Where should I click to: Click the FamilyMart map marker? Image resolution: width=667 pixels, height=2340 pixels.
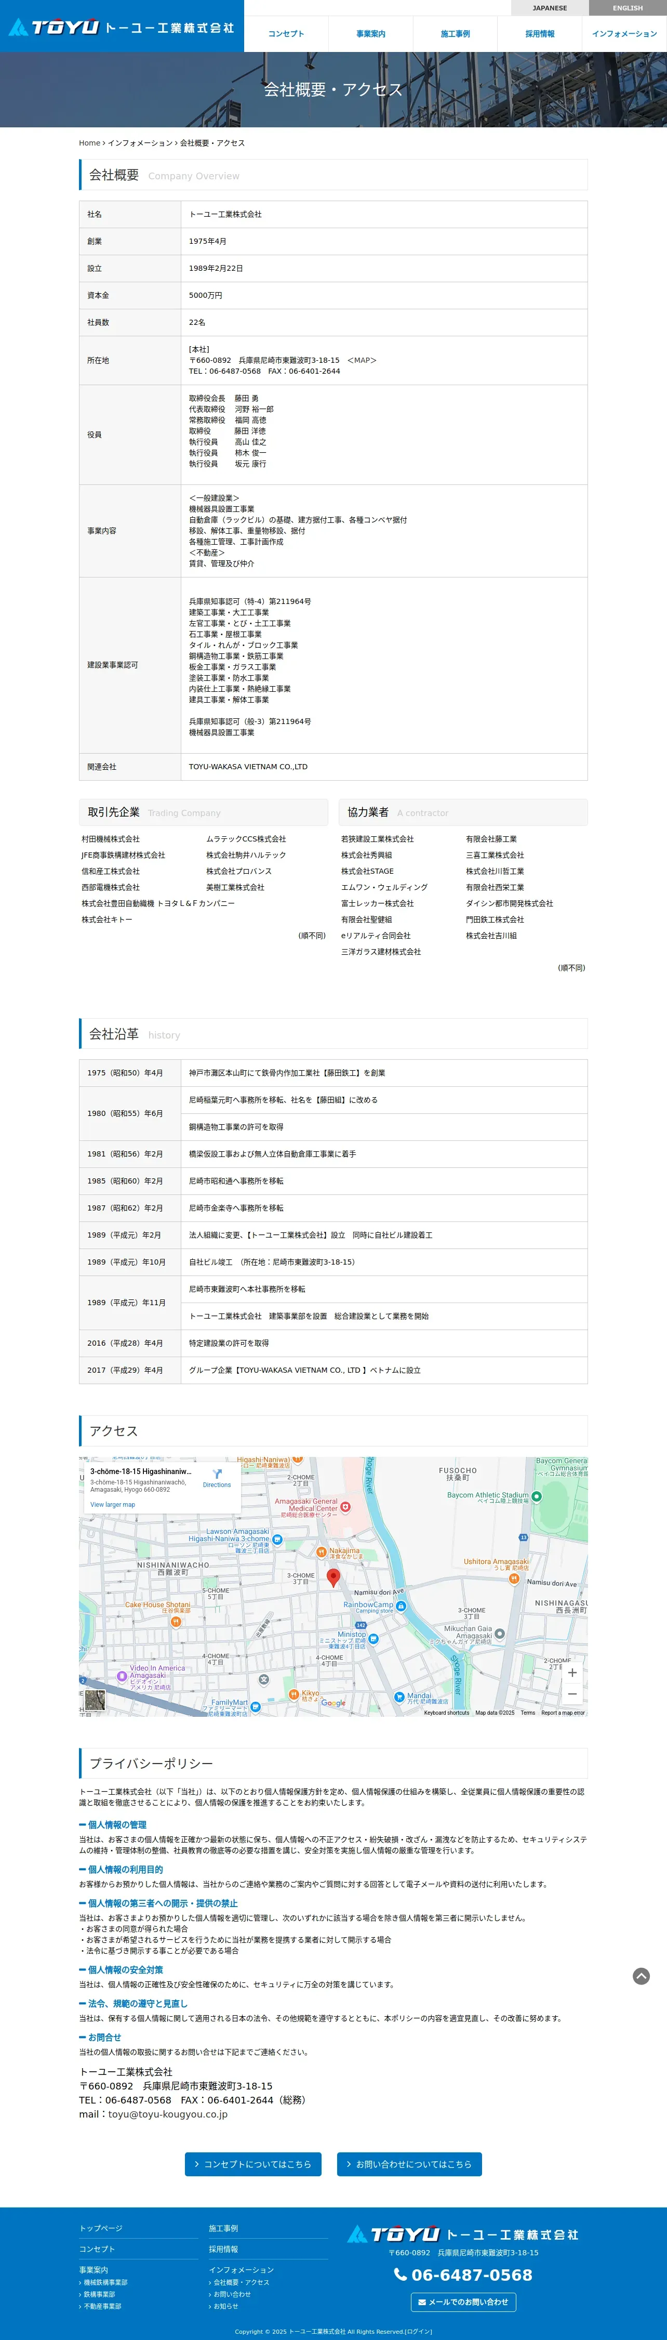[255, 1706]
